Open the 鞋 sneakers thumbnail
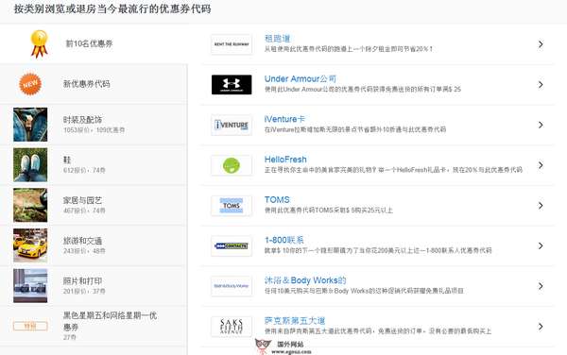This screenshot has width=567, height=355. tap(30, 164)
